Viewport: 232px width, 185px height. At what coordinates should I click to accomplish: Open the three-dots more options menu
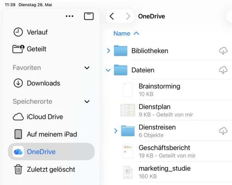pos(70,16)
